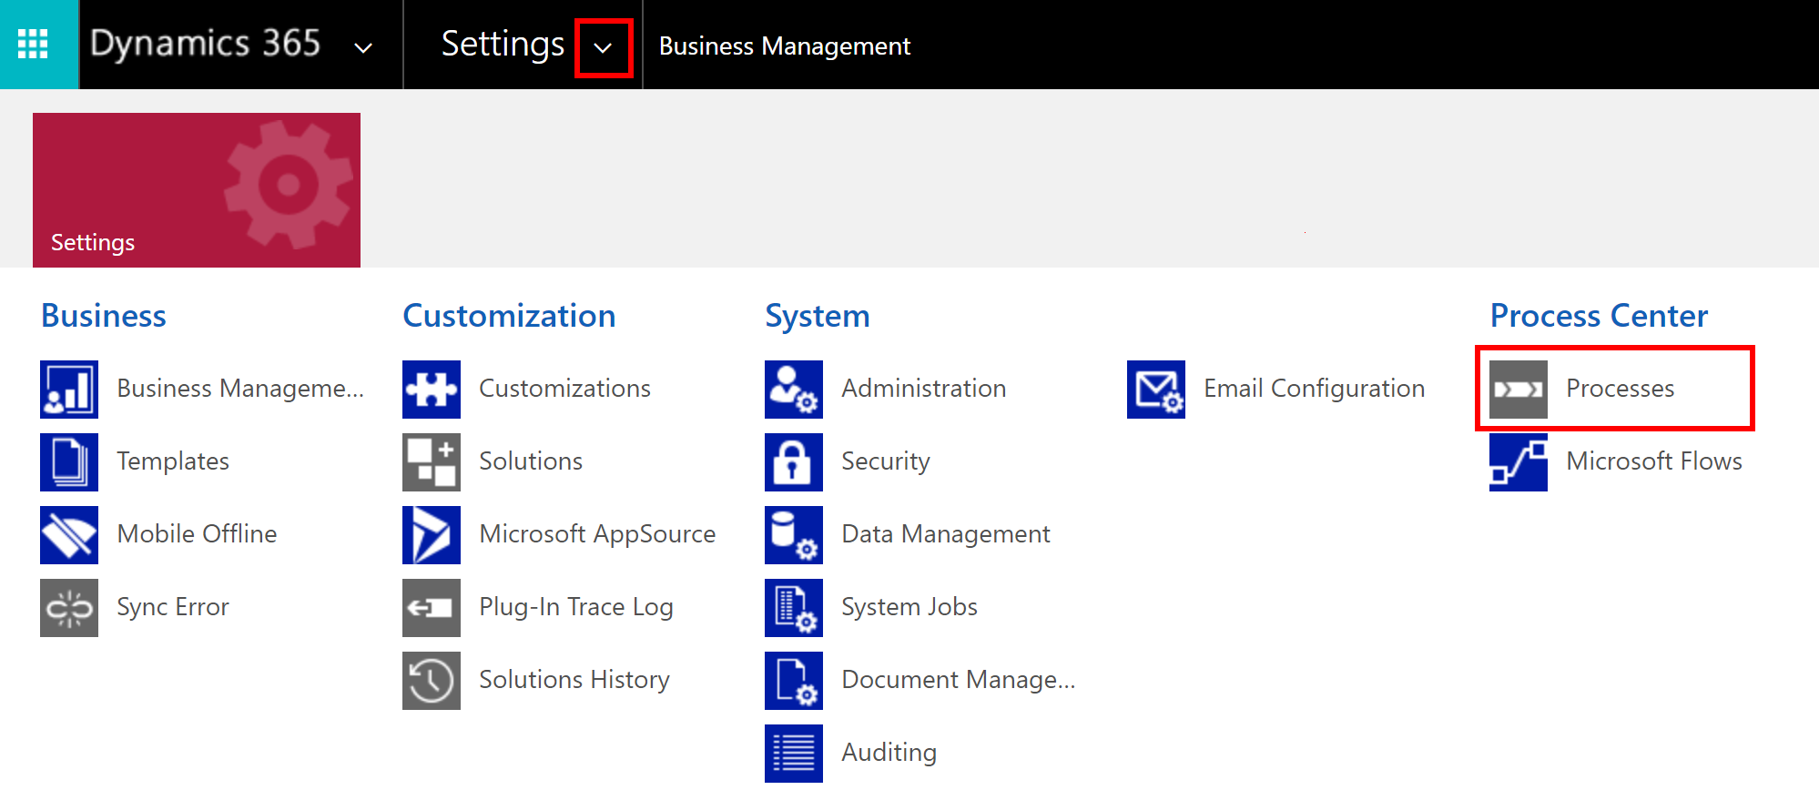Open the Microsoft AppSource icon
This screenshot has width=1819, height=800.
tap(431, 534)
